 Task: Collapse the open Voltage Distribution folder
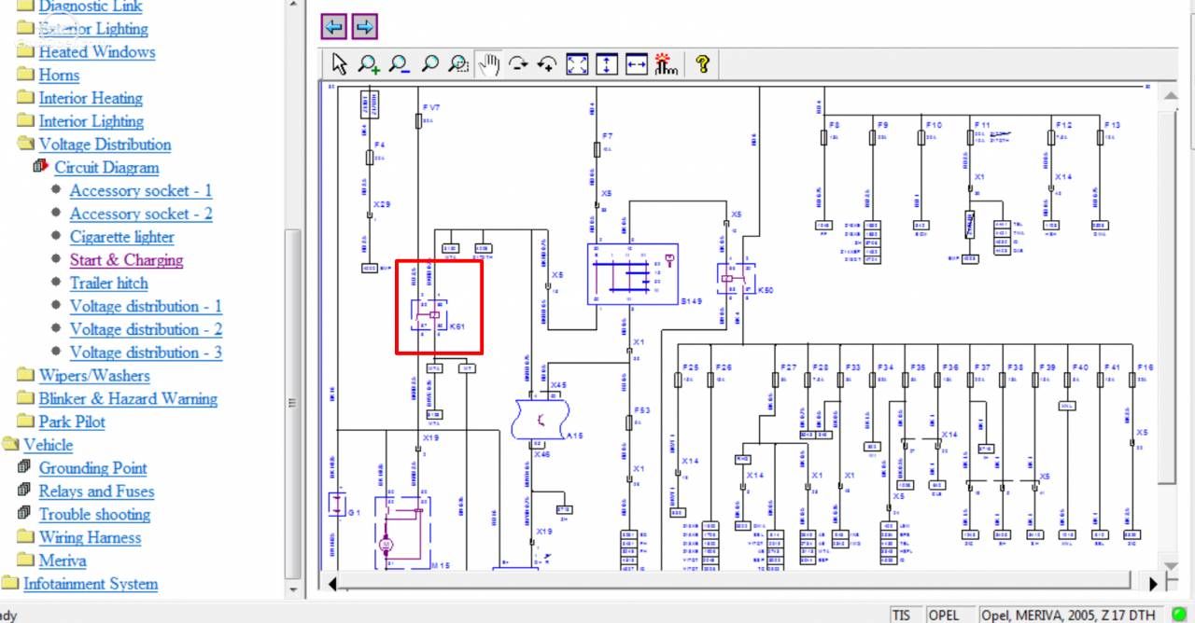point(25,145)
